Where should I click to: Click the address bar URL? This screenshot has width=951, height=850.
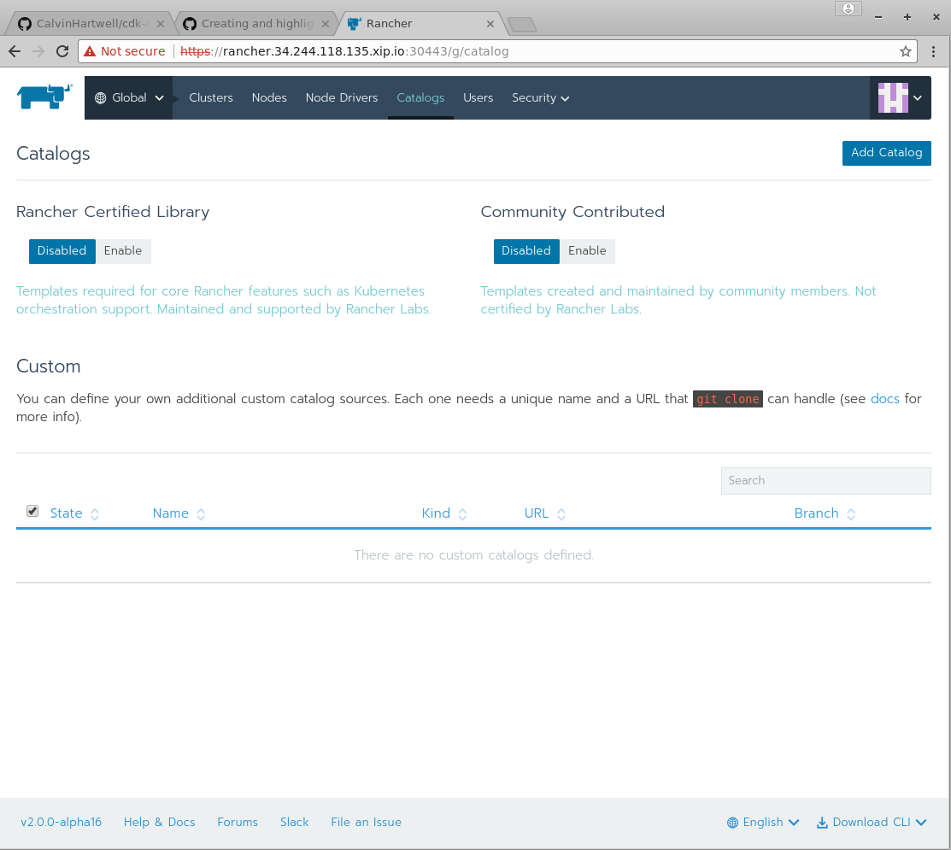pos(344,51)
